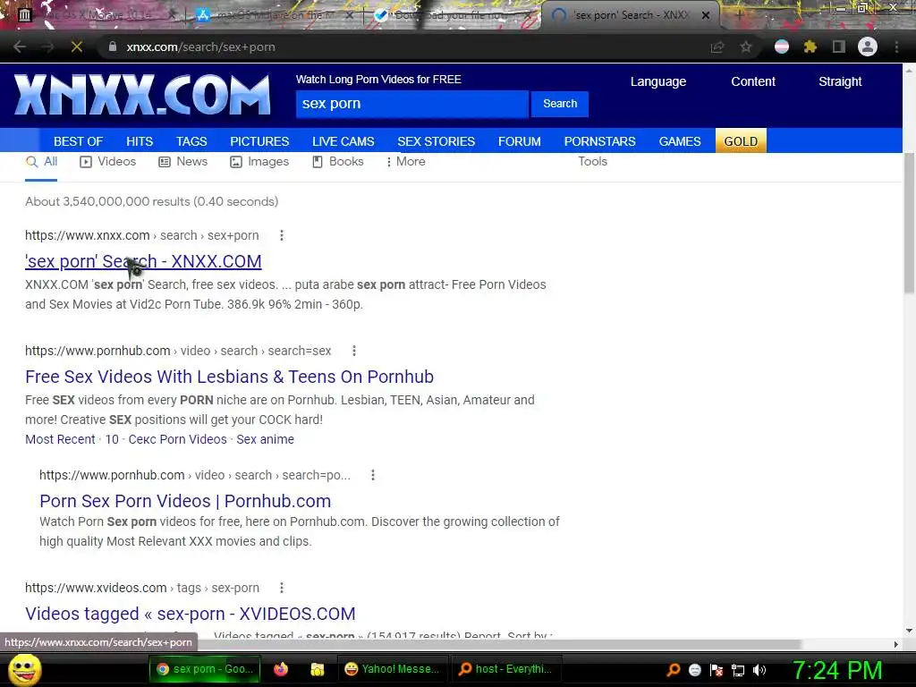
Task: Click the blue Search button
Action: click(560, 104)
